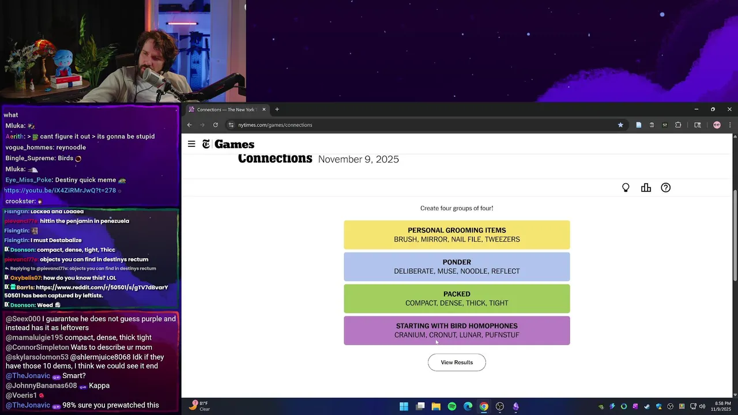Click the View Results button

[457, 363]
